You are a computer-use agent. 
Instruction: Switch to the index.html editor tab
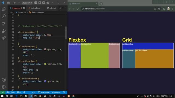coord(36,8)
